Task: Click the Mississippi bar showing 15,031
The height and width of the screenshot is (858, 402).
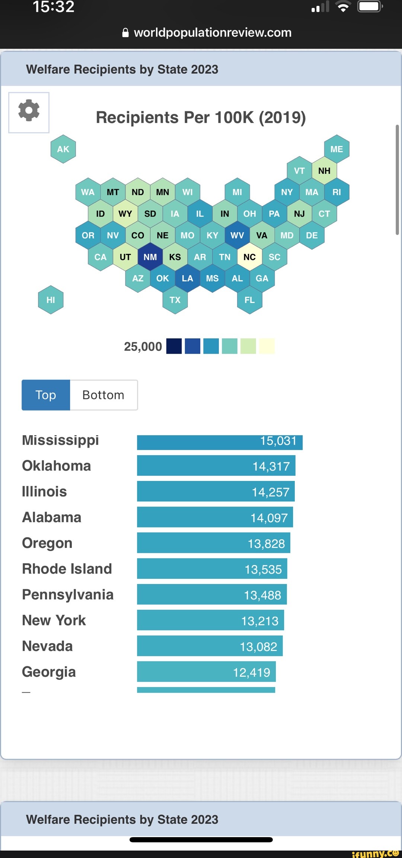Action: [x=220, y=441]
